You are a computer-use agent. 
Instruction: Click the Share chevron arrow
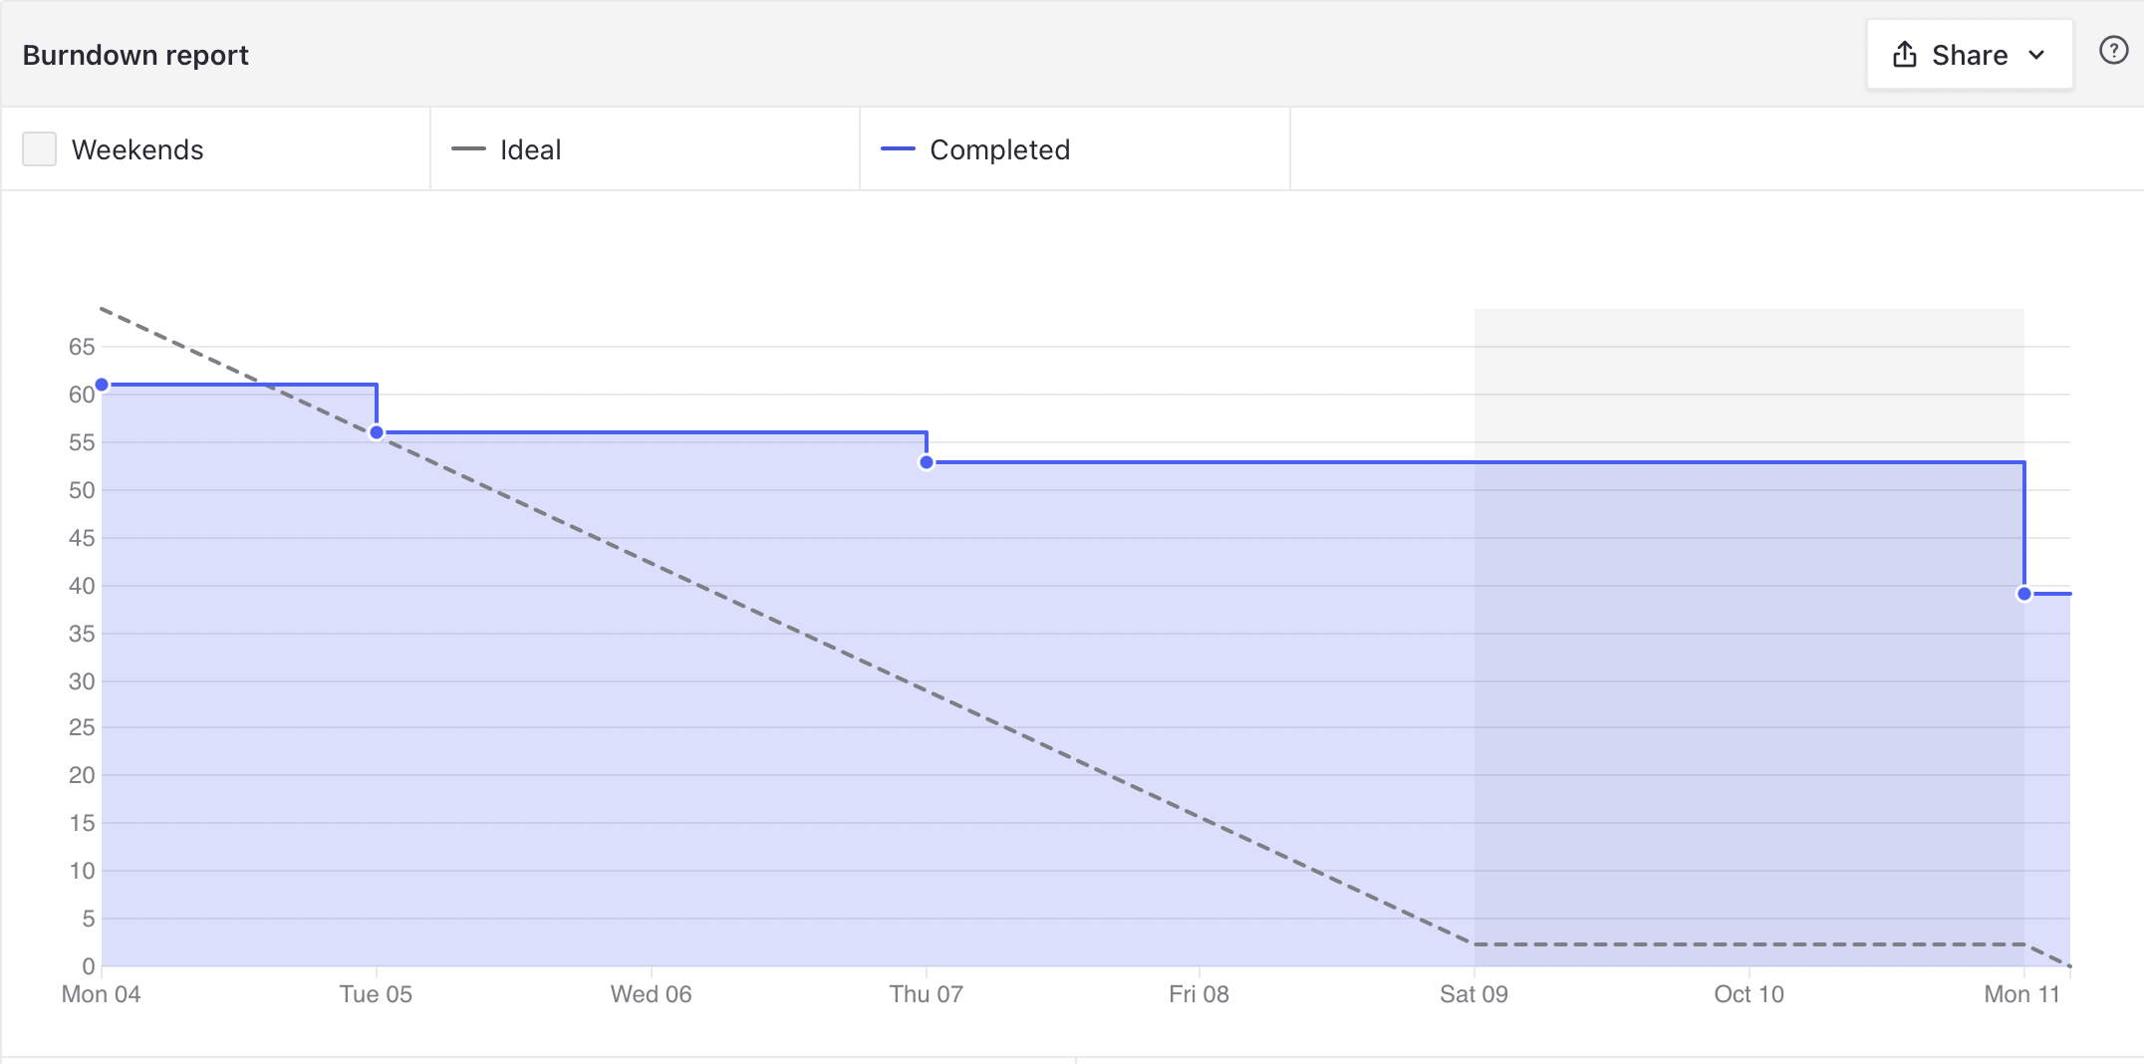pyautogui.click(x=2036, y=55)
